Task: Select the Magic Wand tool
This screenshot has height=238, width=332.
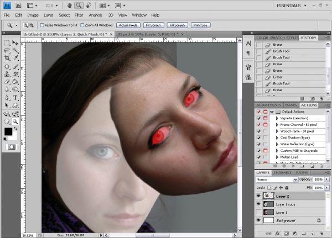Action: point(15,50)
